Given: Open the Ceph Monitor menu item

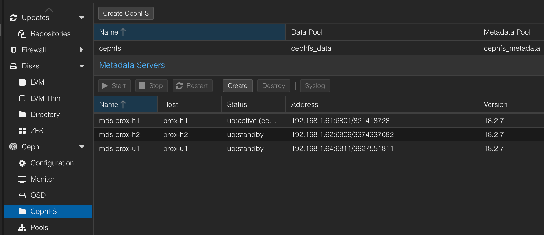Looking at the screenshot, I should coord(49,179).
